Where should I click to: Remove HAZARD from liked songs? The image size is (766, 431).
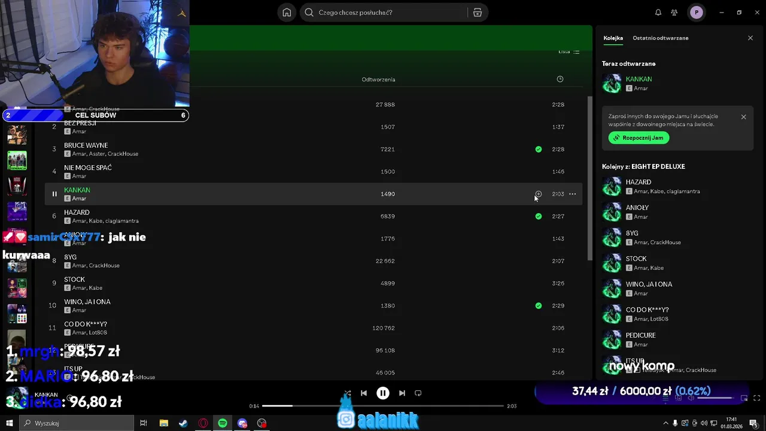pyautogui.click(x=539, y=216)
